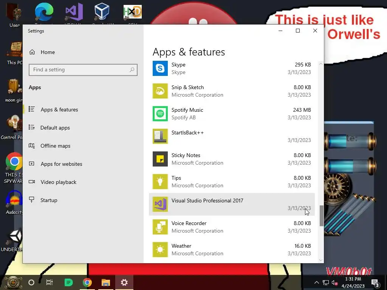Viewport: 387px width, 290px height.
Task: Open File Explorer from the taskbar
Action: 106,282
